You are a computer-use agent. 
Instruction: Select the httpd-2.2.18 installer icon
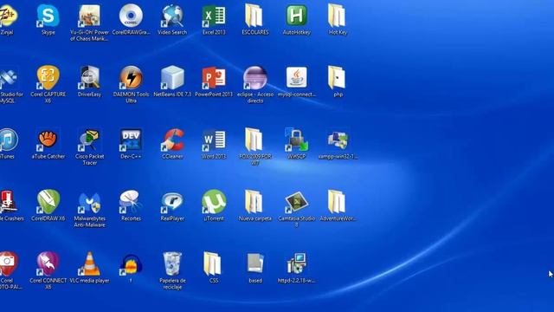tap(296, 263)
